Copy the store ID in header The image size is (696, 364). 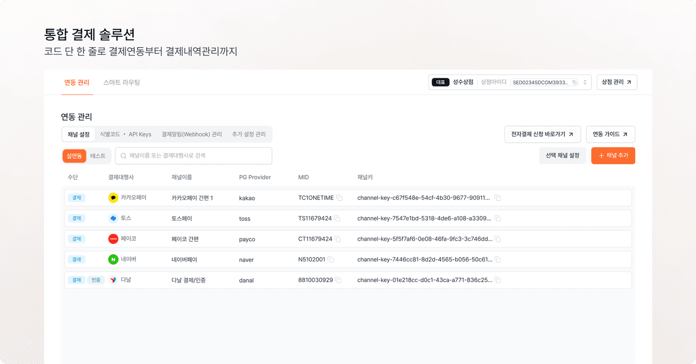click(574, 83)
